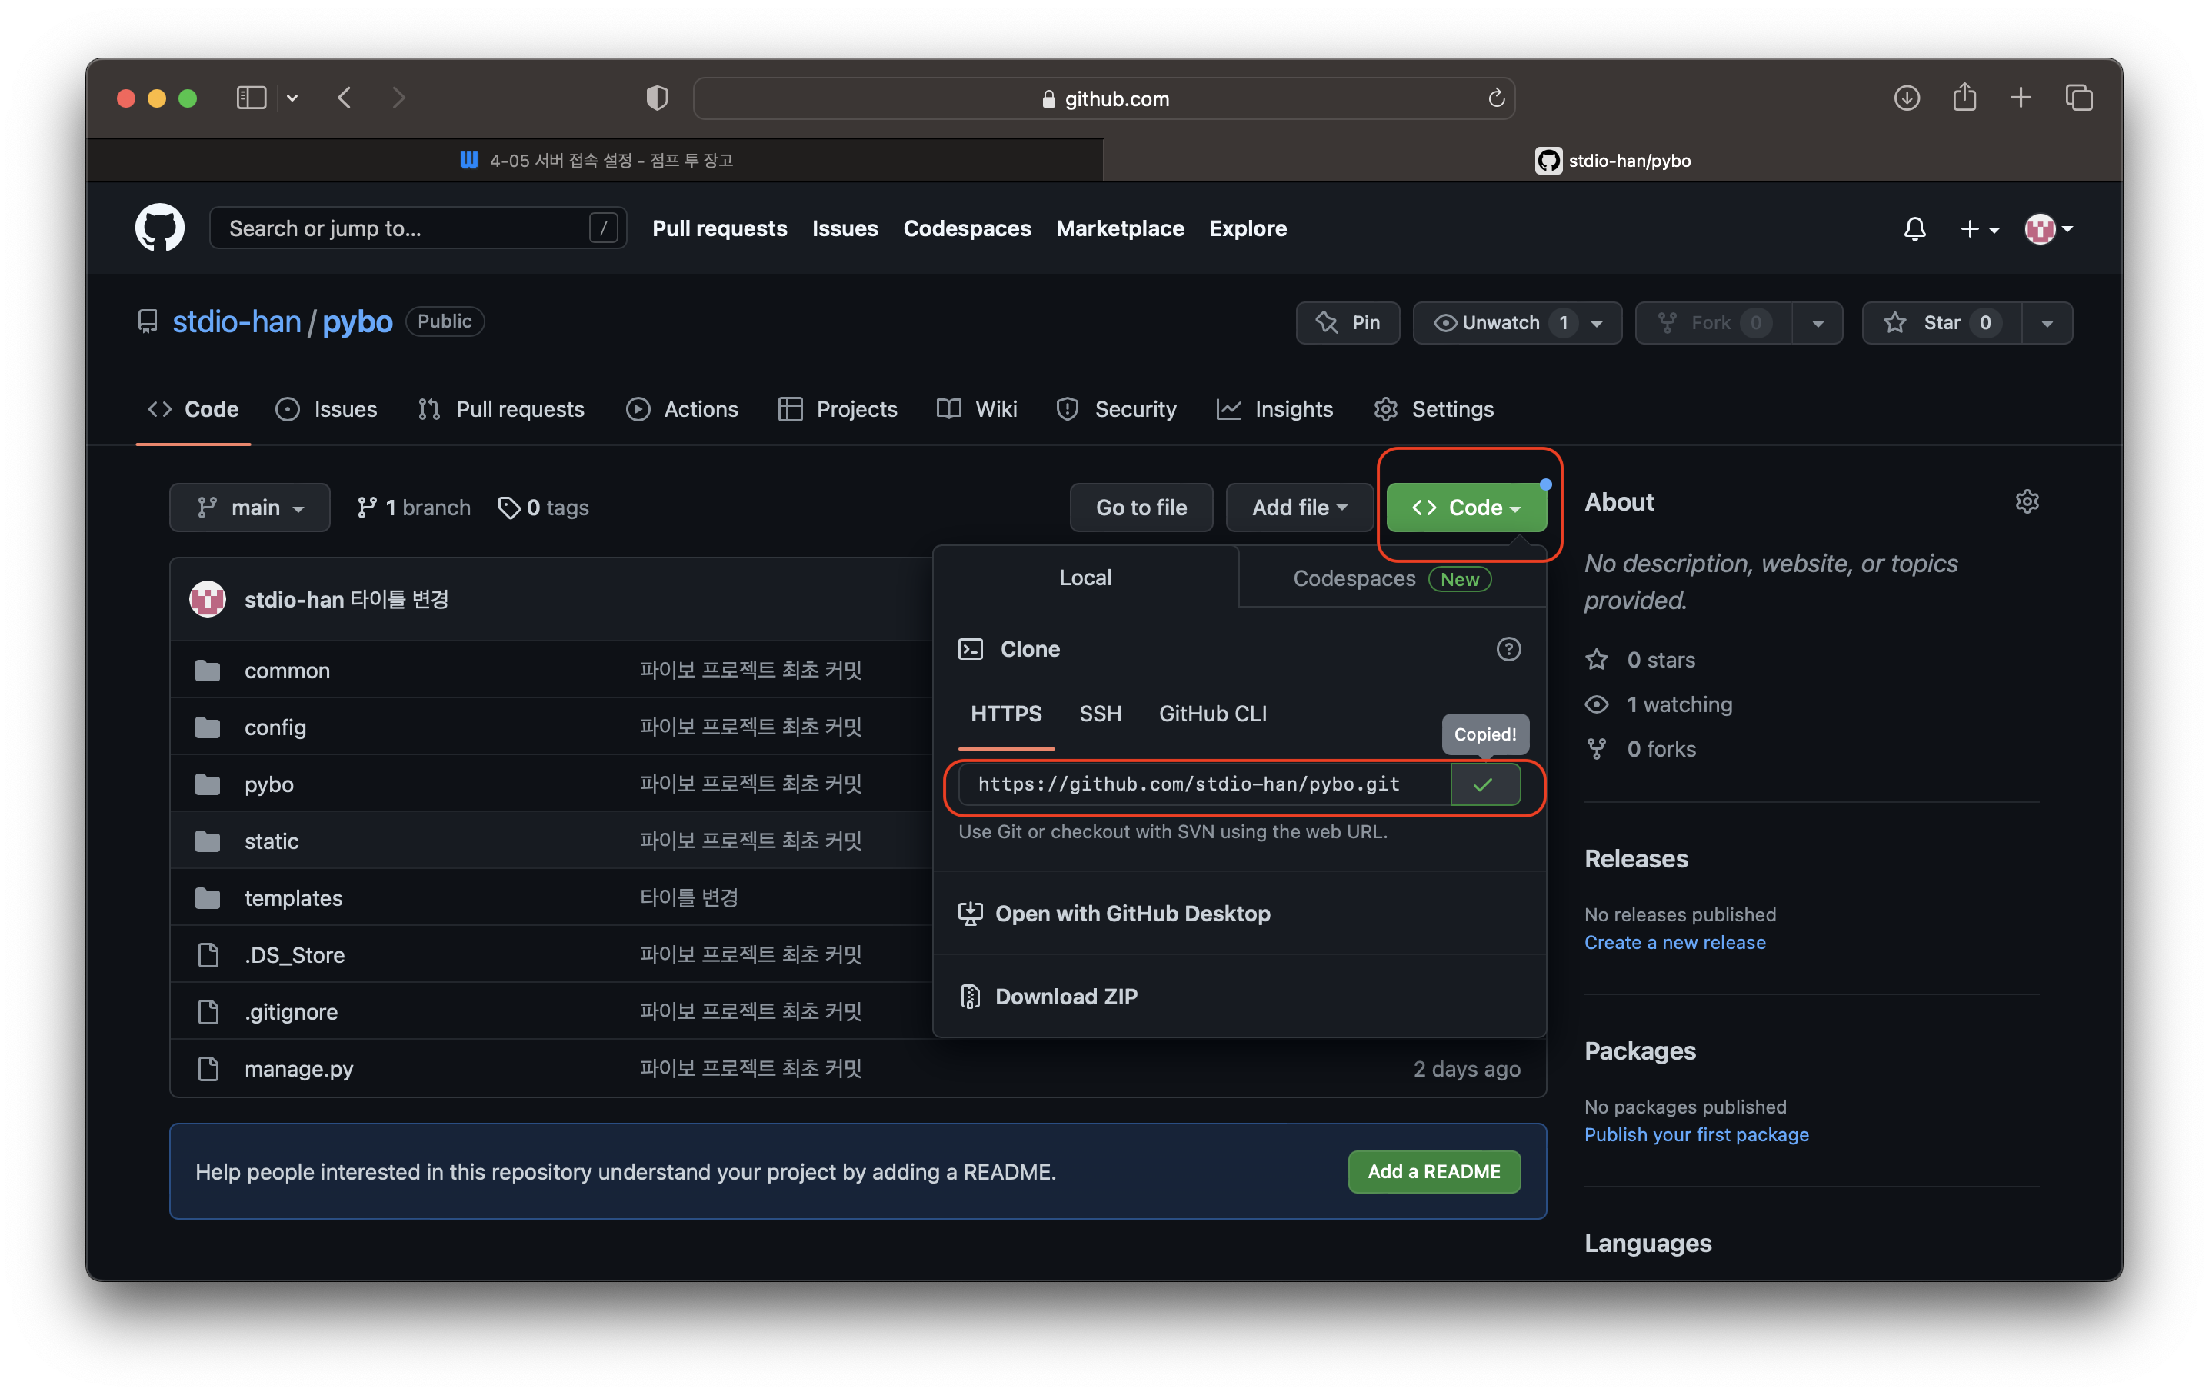
Task: Expand the Unwatch options dropdown
Action: click(1596, 323)
